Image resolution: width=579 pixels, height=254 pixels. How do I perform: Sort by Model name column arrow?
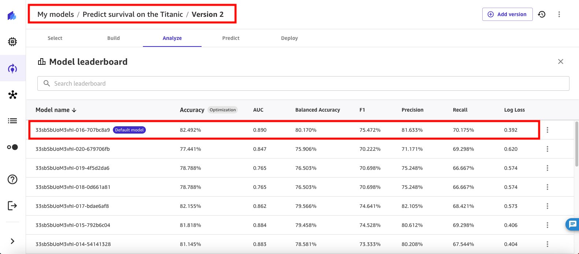(74, 110)
